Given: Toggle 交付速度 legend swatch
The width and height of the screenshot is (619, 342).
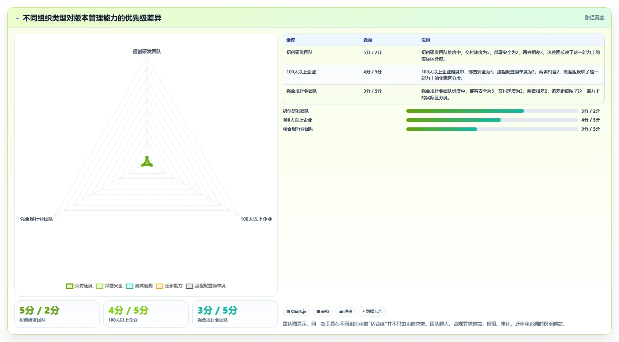Looking at the screenshot, I should click(69, 286).
